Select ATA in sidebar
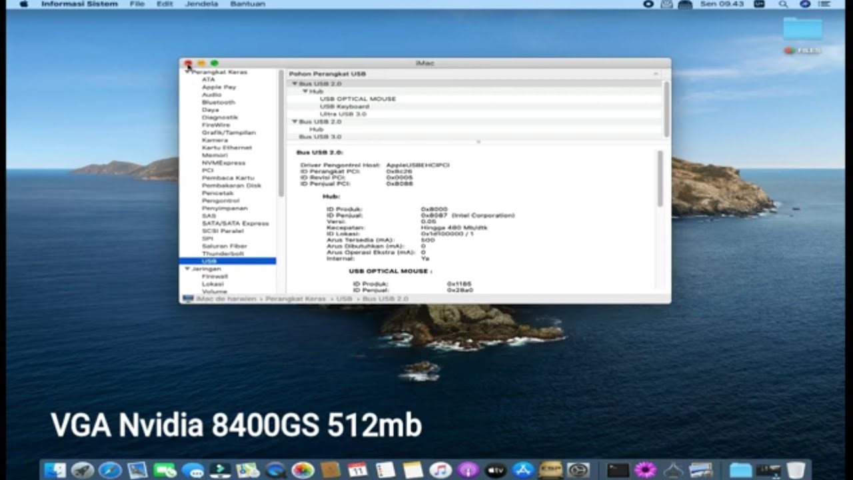853x480 pixels. [x=209, y=79]
